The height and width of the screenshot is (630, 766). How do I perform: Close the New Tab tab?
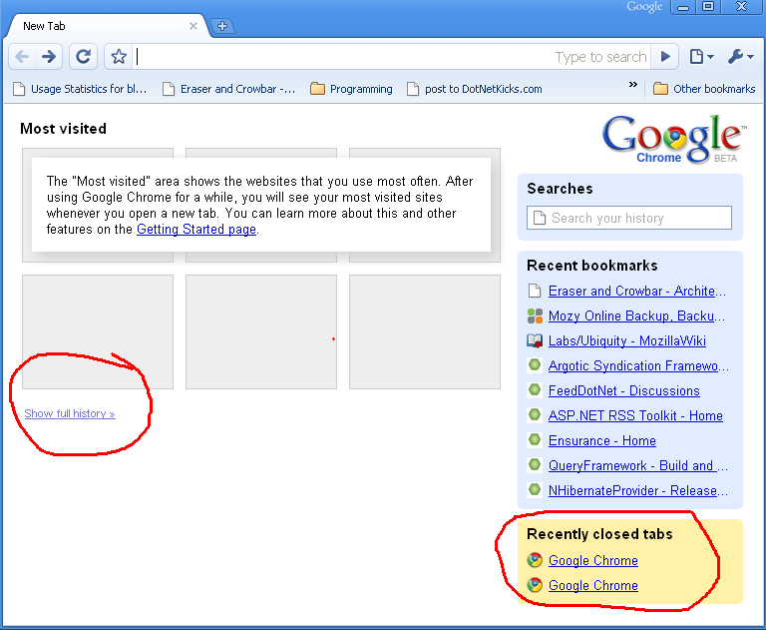[x=193, y=26]
